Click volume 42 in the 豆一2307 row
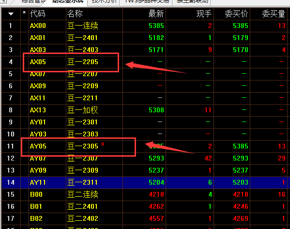The width and height of the screenshot is (290, 229). (208, 158)
